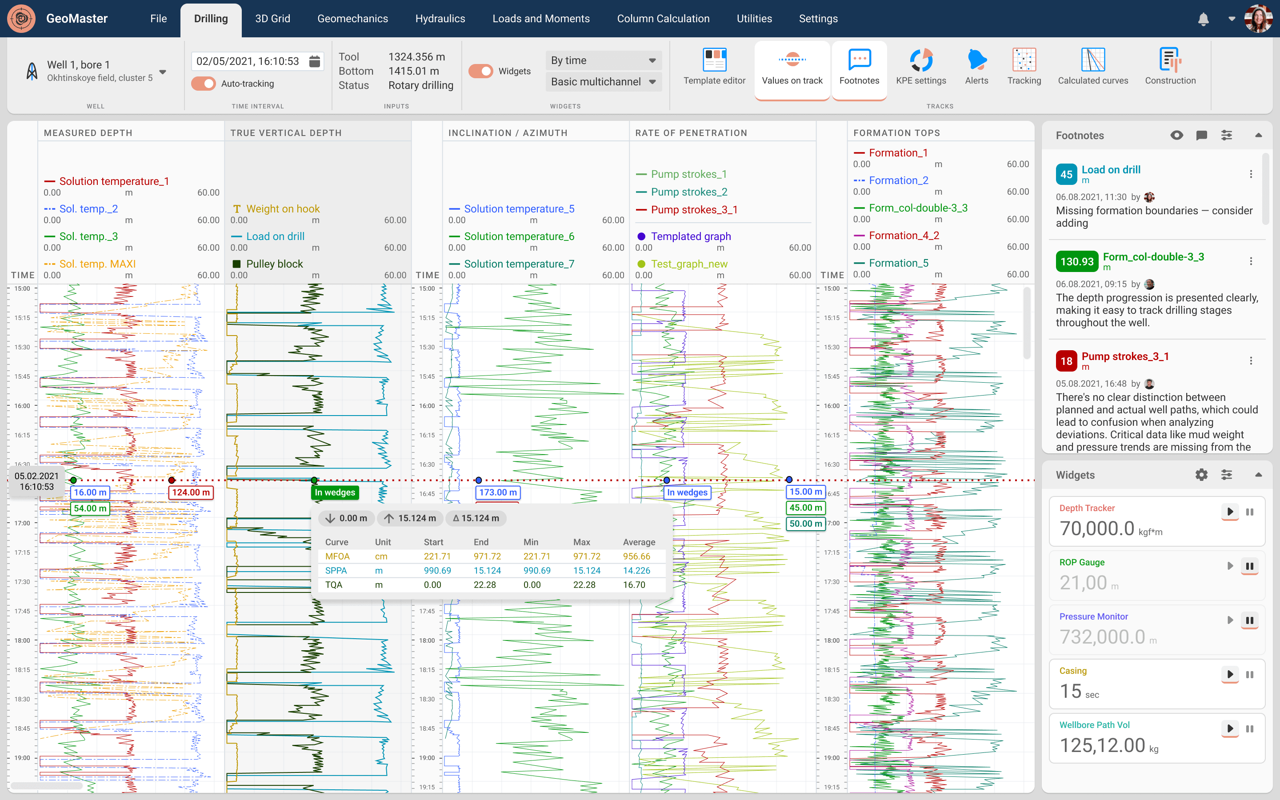This screenshot has width=1280, height=800.
Task: Disable the Auto-tracking toggle
Action: (204, 84)
